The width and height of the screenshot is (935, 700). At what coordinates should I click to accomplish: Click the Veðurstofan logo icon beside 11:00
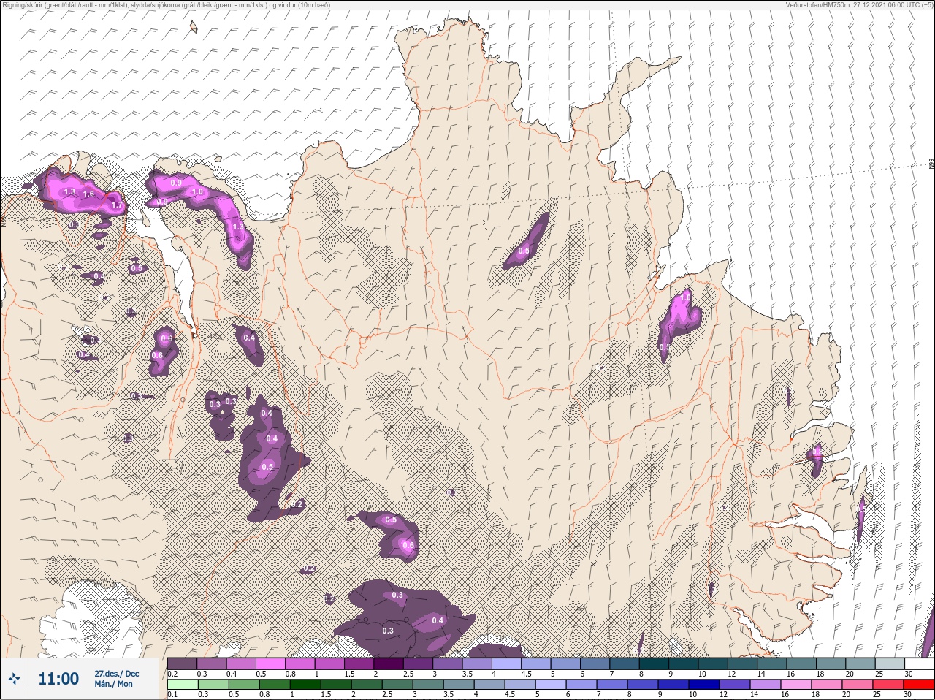coord(14,680)
